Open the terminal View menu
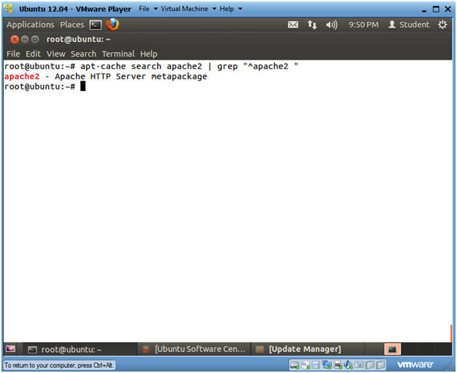457x373 pixels. (55, 54)
